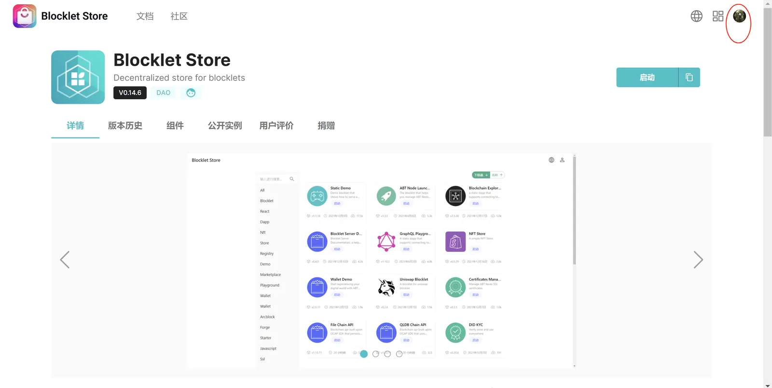Viewport: 772px width, 388px height.
Task: Open the apps grid icon in header
Action: click(x=718, y=16)
